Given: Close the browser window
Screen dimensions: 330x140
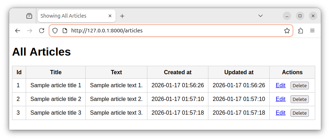Looking at the screenshot, I should (x=313, y=16).
